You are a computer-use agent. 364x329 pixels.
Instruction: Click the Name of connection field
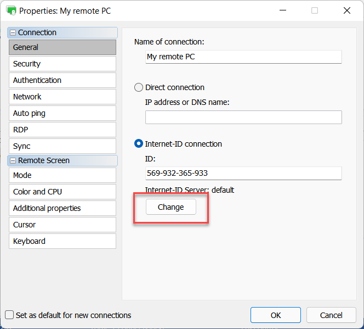point(243,57)
